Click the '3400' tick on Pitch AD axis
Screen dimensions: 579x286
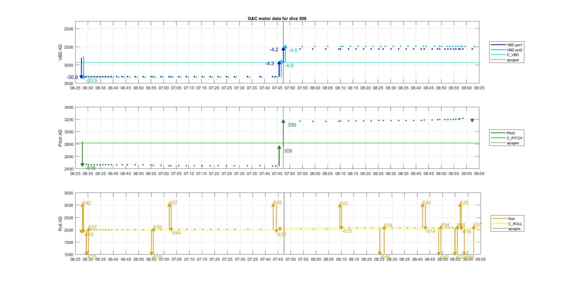[69, 107]
